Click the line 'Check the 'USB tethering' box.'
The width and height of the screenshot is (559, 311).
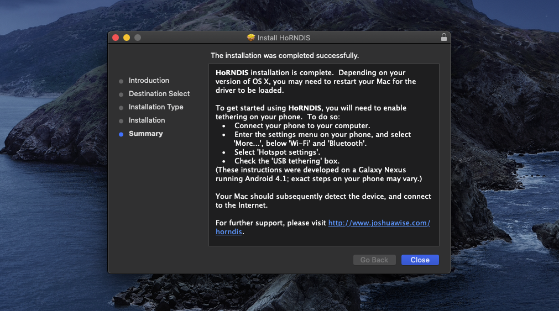click(287, 161)
